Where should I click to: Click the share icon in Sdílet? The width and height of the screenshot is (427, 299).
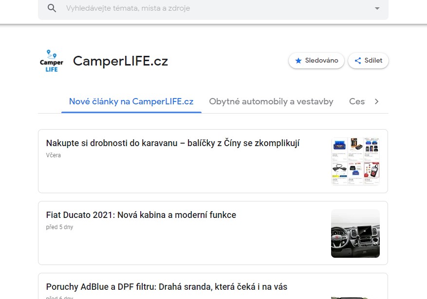coord(358,61)
